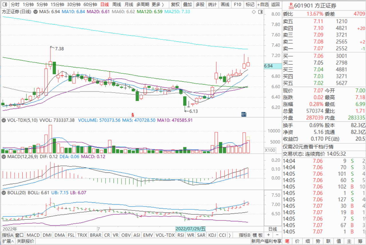
Task: Open the MACD(12,26,9) indicator dropdown
Action: point(3,156)
